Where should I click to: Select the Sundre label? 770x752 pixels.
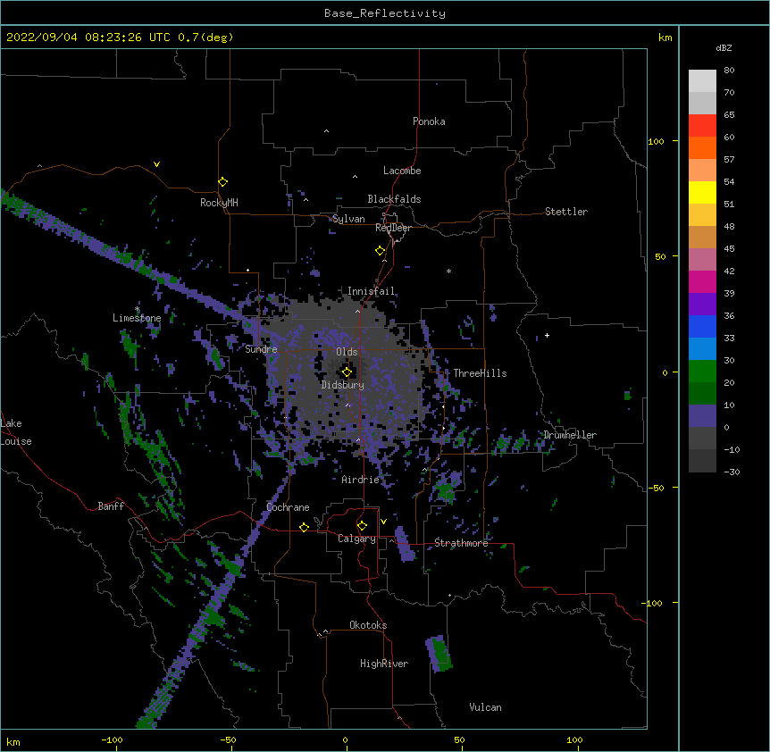pos(261,349)
